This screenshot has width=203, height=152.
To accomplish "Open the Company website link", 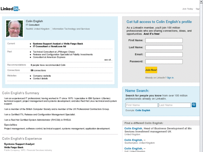I will pyautogui.click(x=42, y=76).
